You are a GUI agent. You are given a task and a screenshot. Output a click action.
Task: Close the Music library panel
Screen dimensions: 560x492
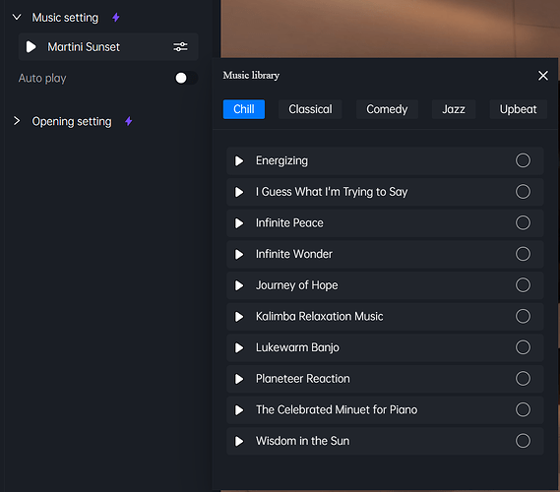point(543,76)
